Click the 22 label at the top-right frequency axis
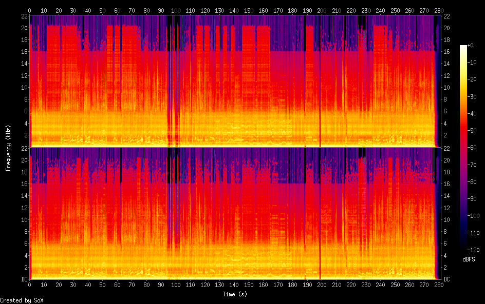This screenshot has width=485, height=304. (x=446, y=16)
